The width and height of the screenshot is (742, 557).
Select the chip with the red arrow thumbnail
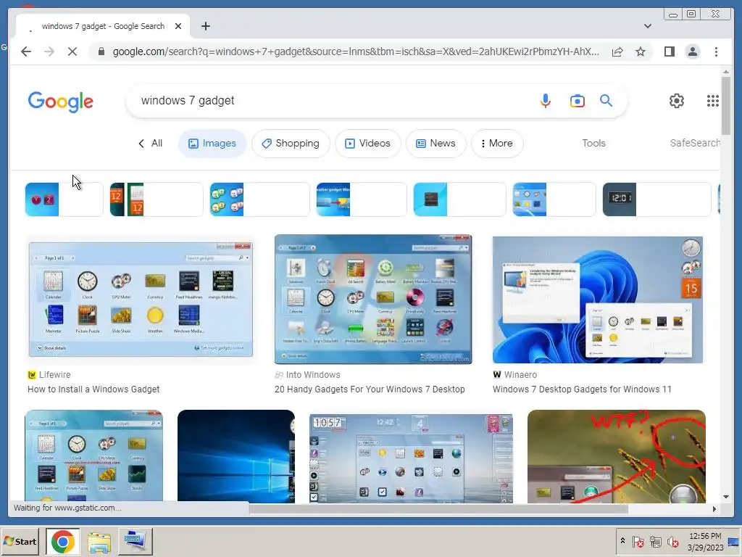[362, 199]
